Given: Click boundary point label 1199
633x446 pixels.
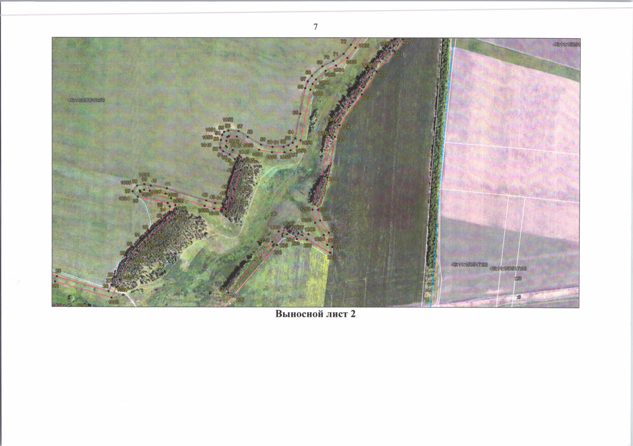Looking at the screenshot, I should coord(329,119).
